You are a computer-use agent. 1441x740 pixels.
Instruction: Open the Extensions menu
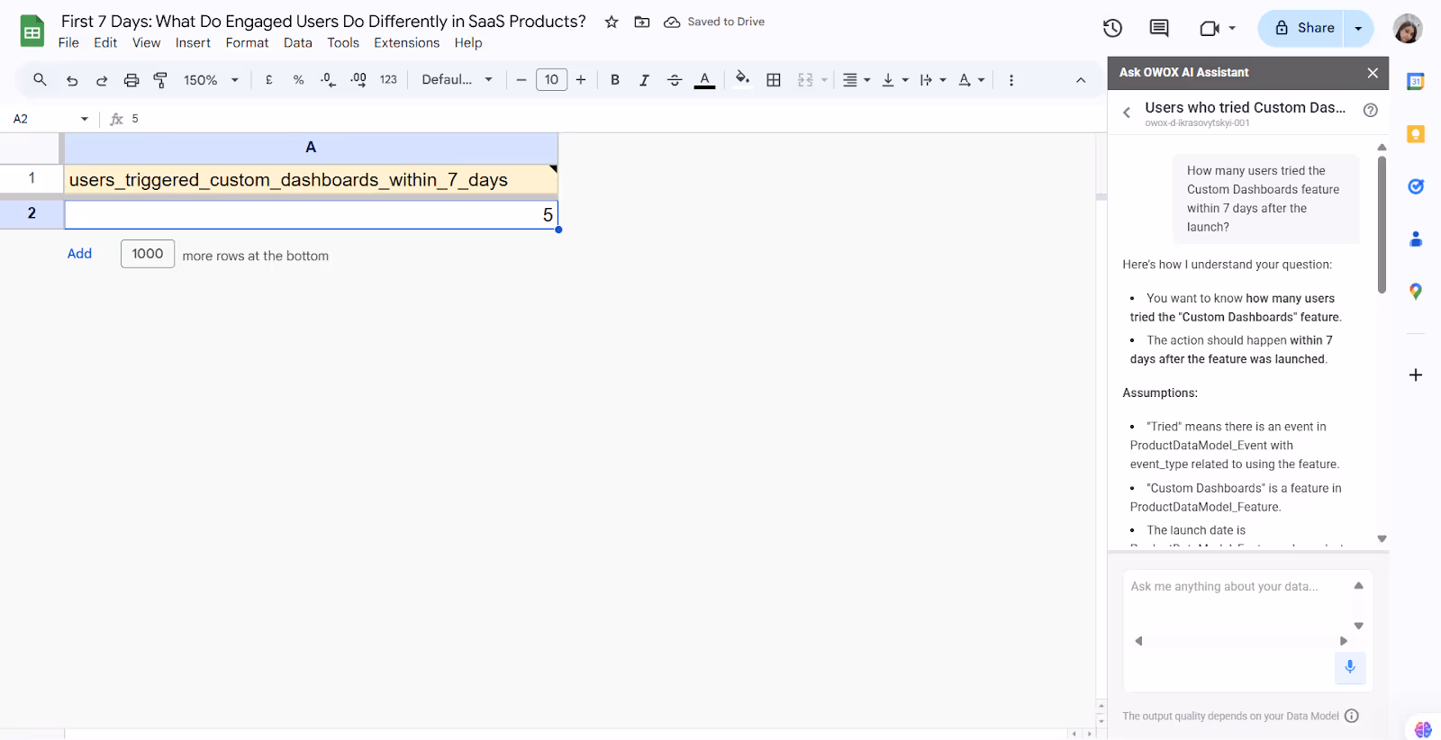coord(407,42)
